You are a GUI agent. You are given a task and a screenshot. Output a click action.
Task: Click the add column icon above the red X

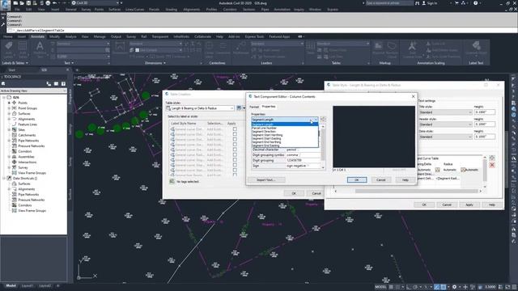pyautogui.click(x=492, y=158)
